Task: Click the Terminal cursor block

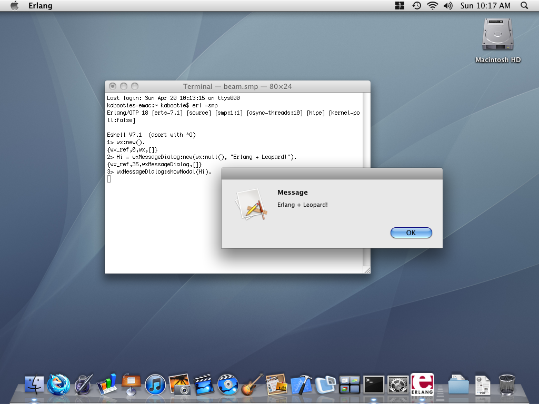Action: (x=109, y=179)
